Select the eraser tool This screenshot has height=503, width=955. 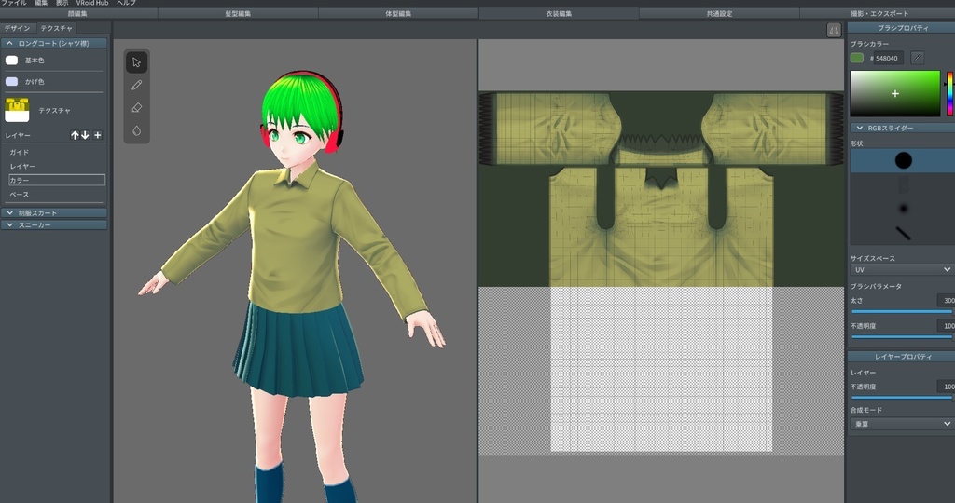[136, 108]
